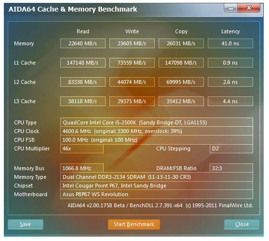
Task: Click the CPU FSB label
Action: tap(24, 140)
